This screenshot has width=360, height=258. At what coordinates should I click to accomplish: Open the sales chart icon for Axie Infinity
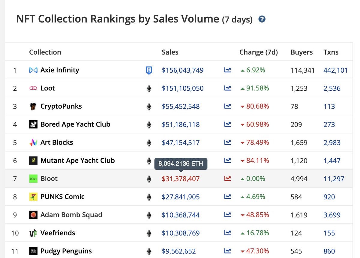click(x=228, y=70)
